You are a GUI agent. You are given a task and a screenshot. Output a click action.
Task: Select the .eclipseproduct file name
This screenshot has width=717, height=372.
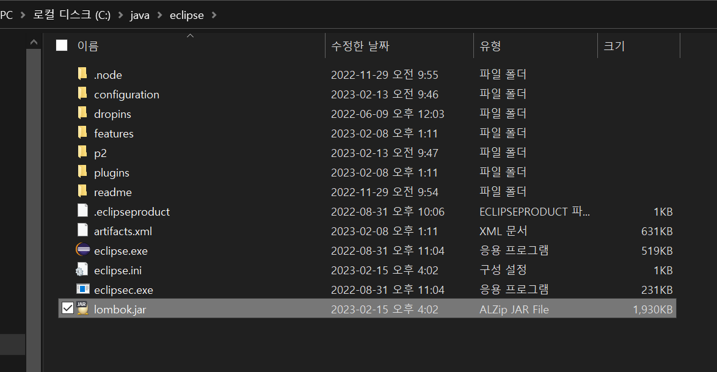pos(132,212)
